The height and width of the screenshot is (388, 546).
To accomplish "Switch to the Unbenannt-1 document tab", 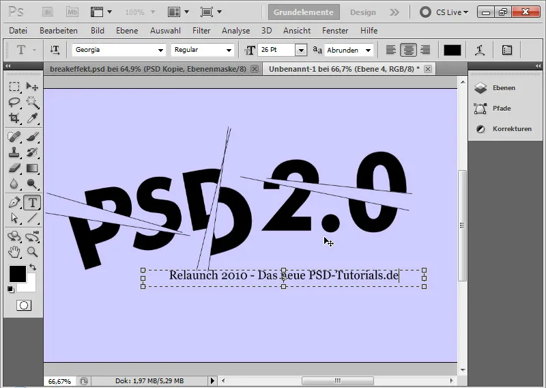I will pos(344,69).
